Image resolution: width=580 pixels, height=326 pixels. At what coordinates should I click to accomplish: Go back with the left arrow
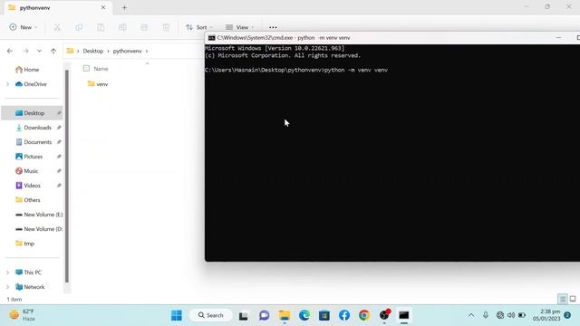tap(10, 51)
